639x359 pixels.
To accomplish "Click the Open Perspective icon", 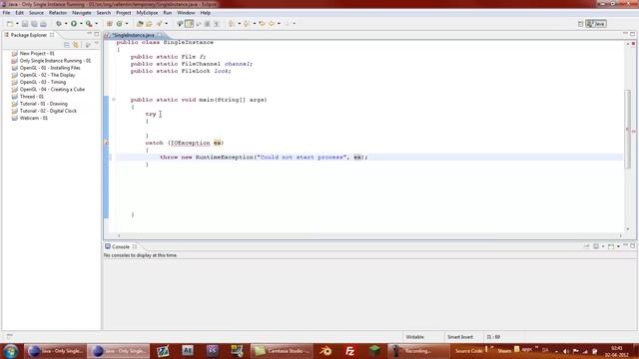I will [581, 24].
